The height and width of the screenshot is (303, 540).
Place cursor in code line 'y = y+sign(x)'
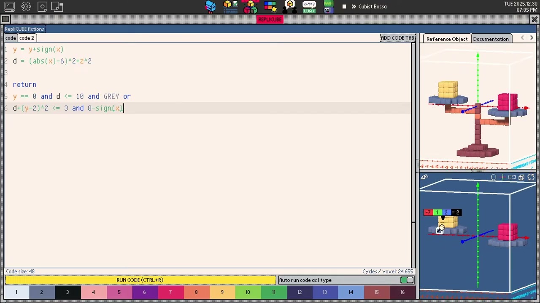click(x=38, y=49)
